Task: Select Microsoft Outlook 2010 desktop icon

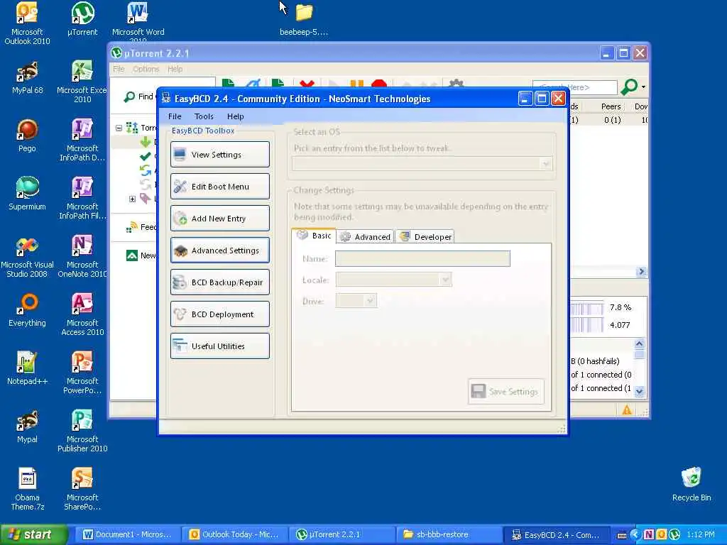Action: (x=27, y=23)
